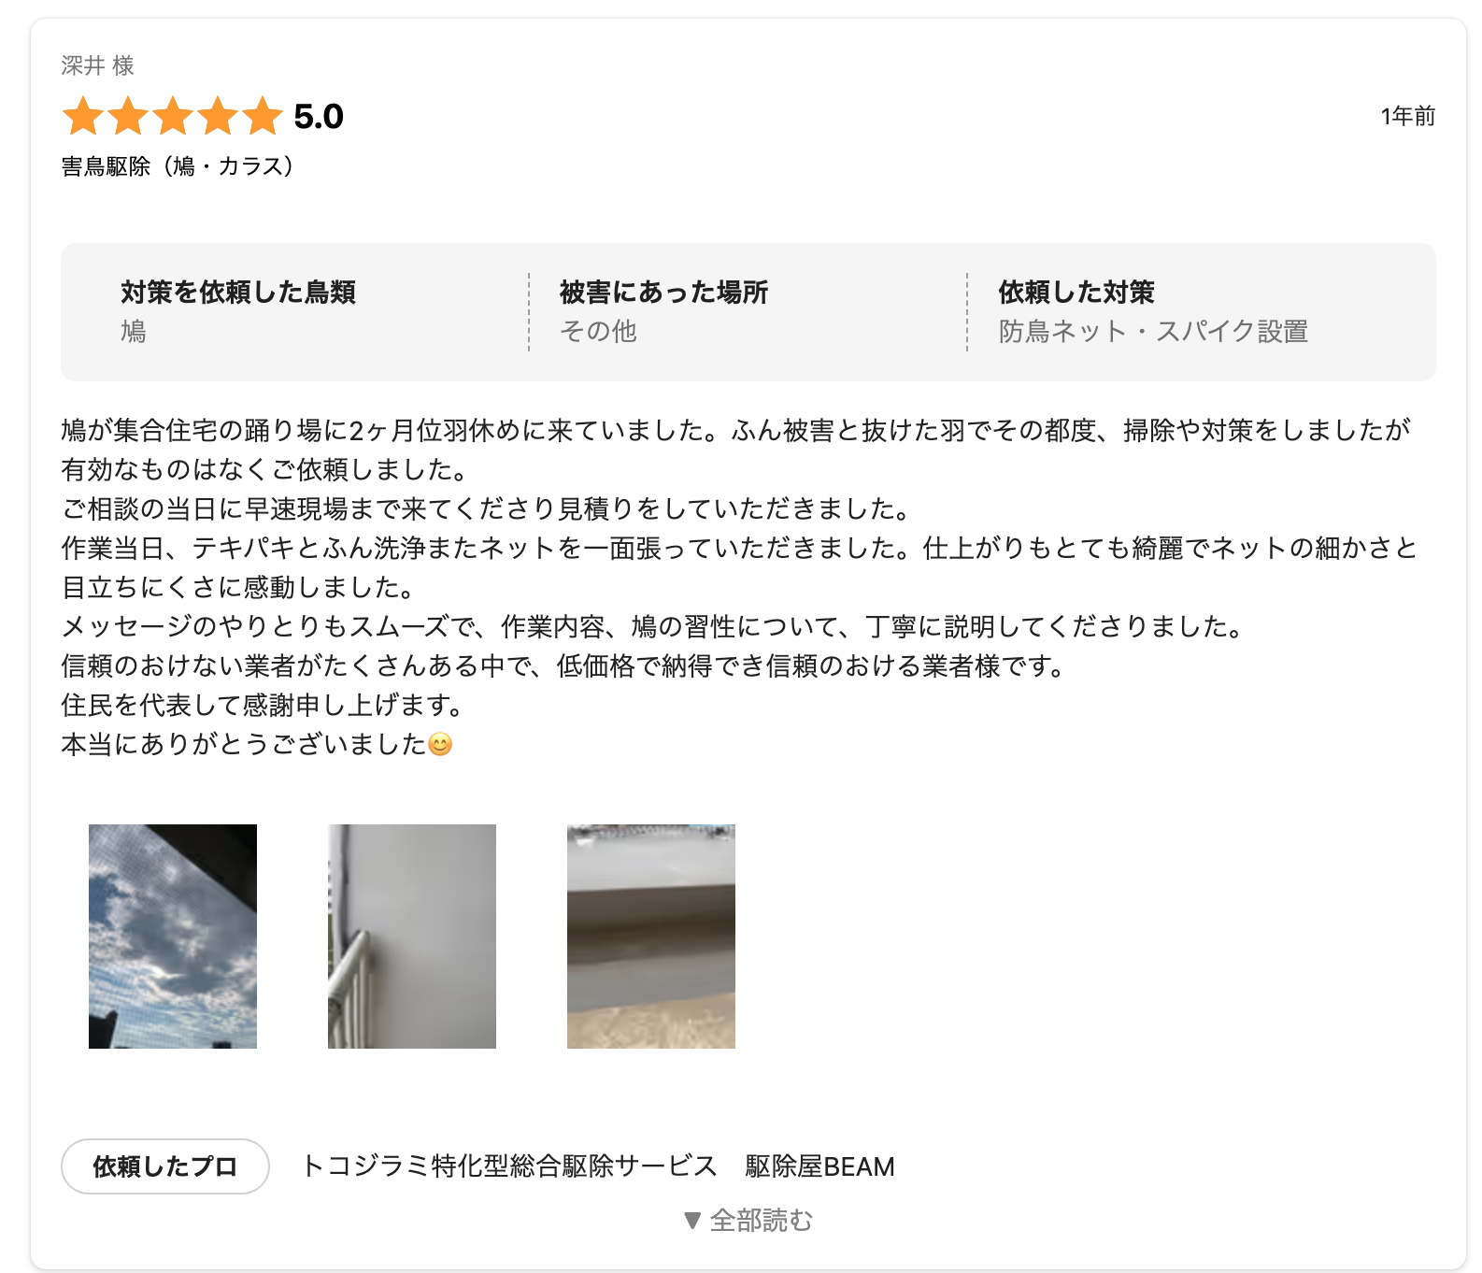Click the 対策を依頼した鳥類 heading
The width and height of the screenshot is (1482, 1273).
238,293
